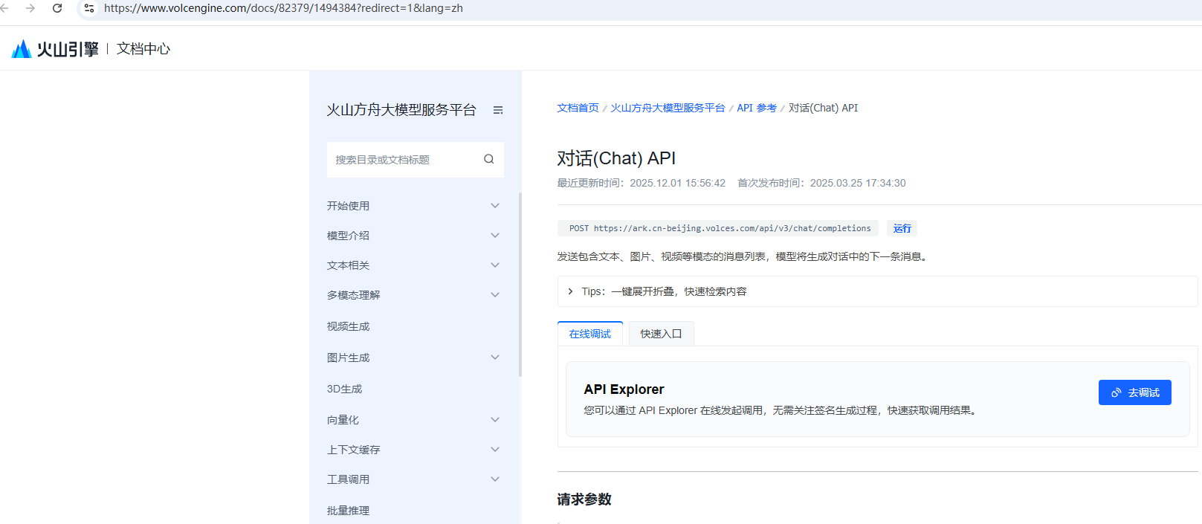Open 批量推理 in the sidebar
The height and width of the screenshot is (524, 1202).
tap(348, 511)
